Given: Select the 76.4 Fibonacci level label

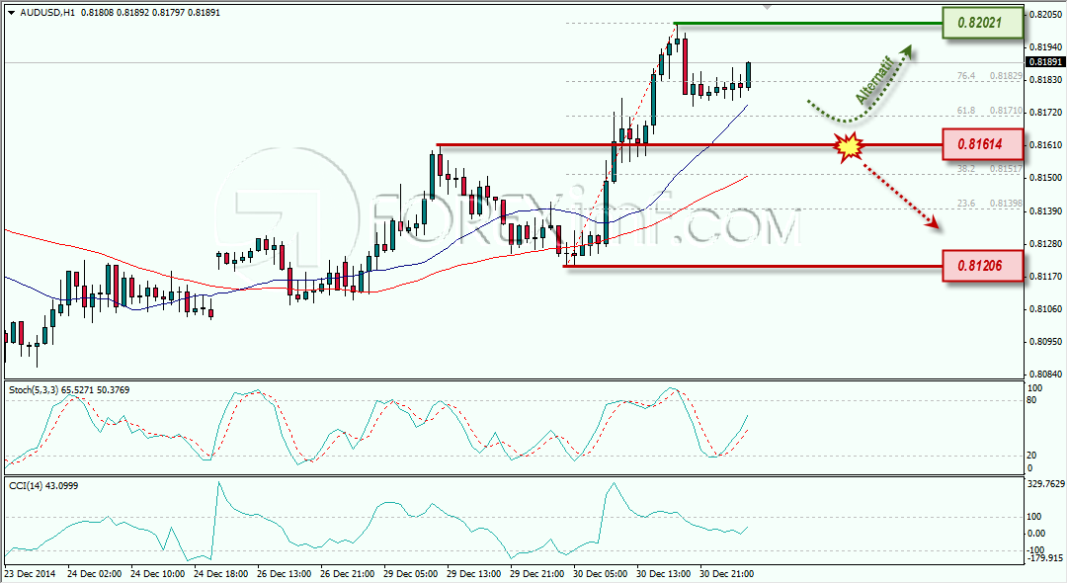Looking at the screenshot, I should 966,76.
